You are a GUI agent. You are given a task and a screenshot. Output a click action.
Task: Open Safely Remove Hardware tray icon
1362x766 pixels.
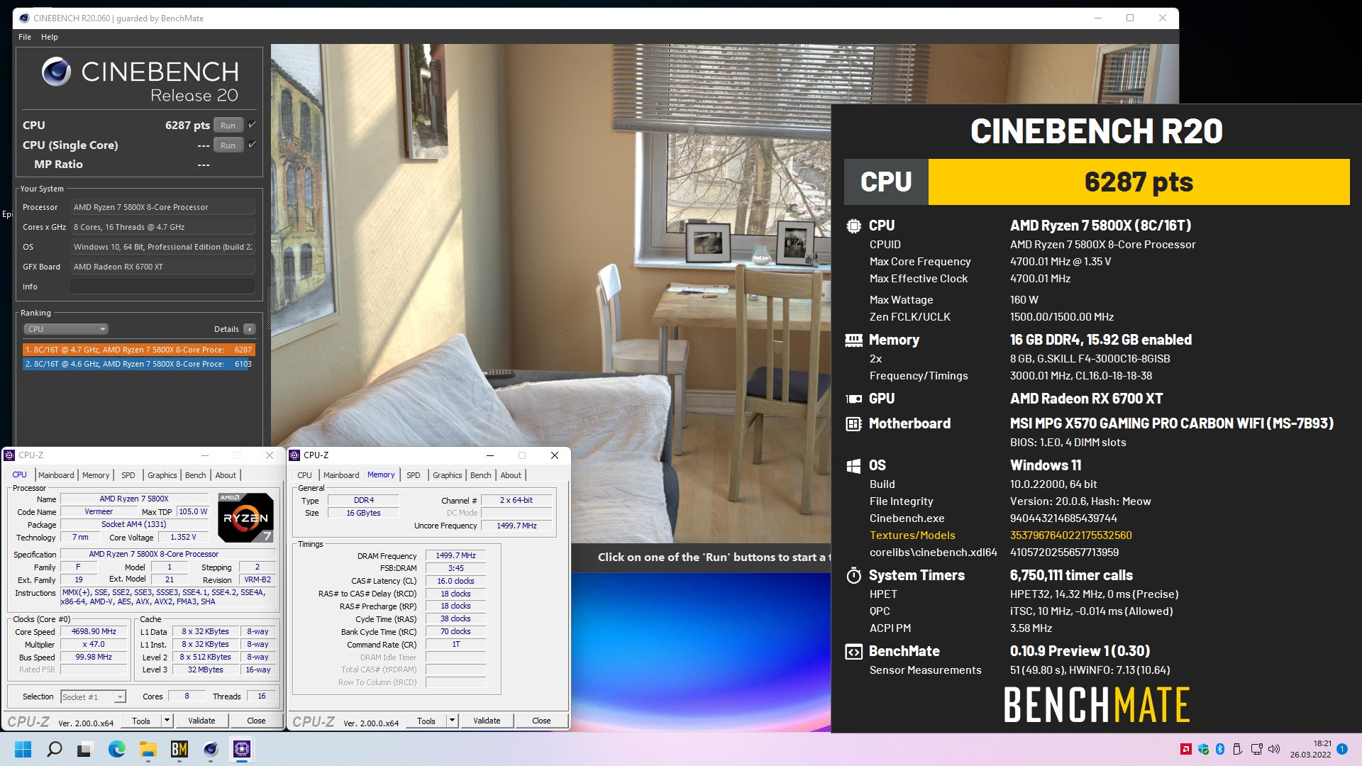[x=1238, y=749]
